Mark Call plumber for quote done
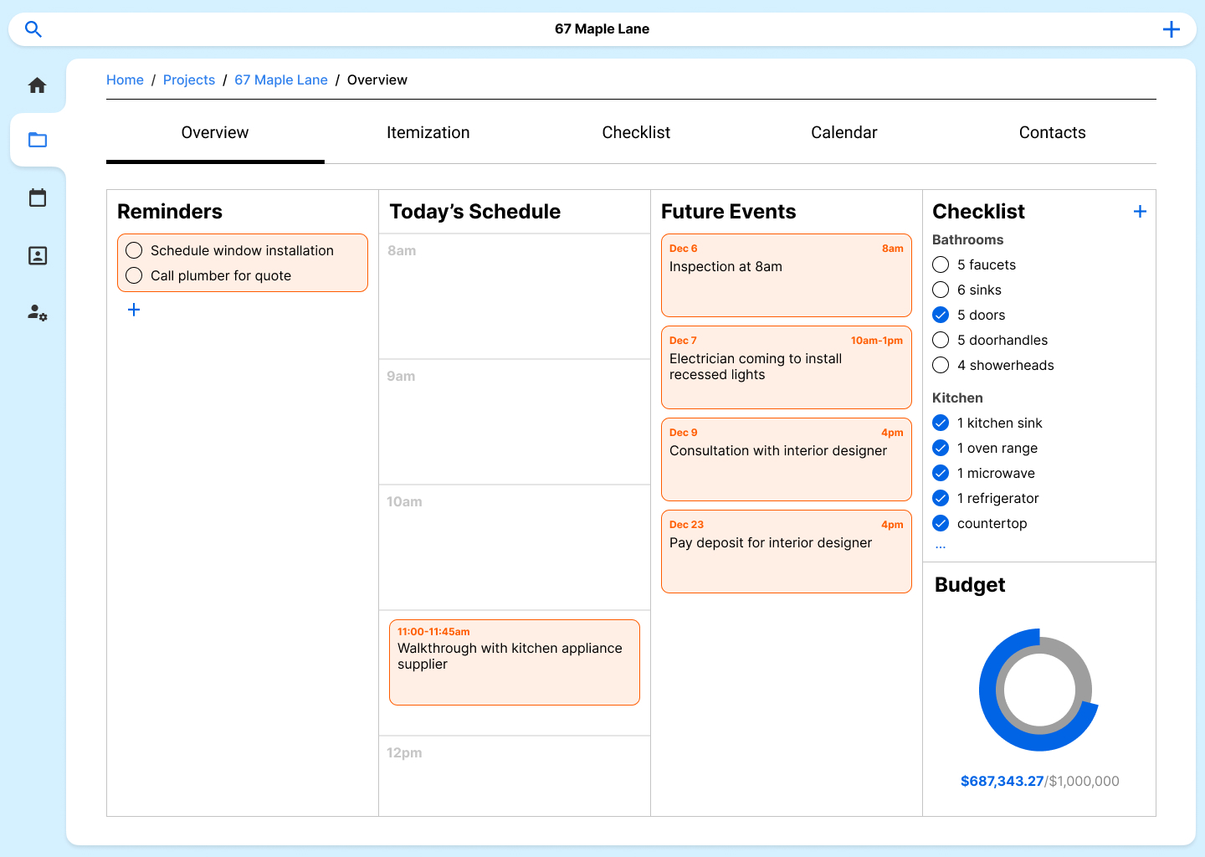The width and height of the screenshot is (1205, 857). pos(134,275)
